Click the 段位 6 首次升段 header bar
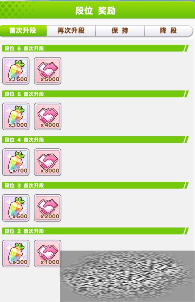Screen dimensions: 195x302 tap(95, 48)
